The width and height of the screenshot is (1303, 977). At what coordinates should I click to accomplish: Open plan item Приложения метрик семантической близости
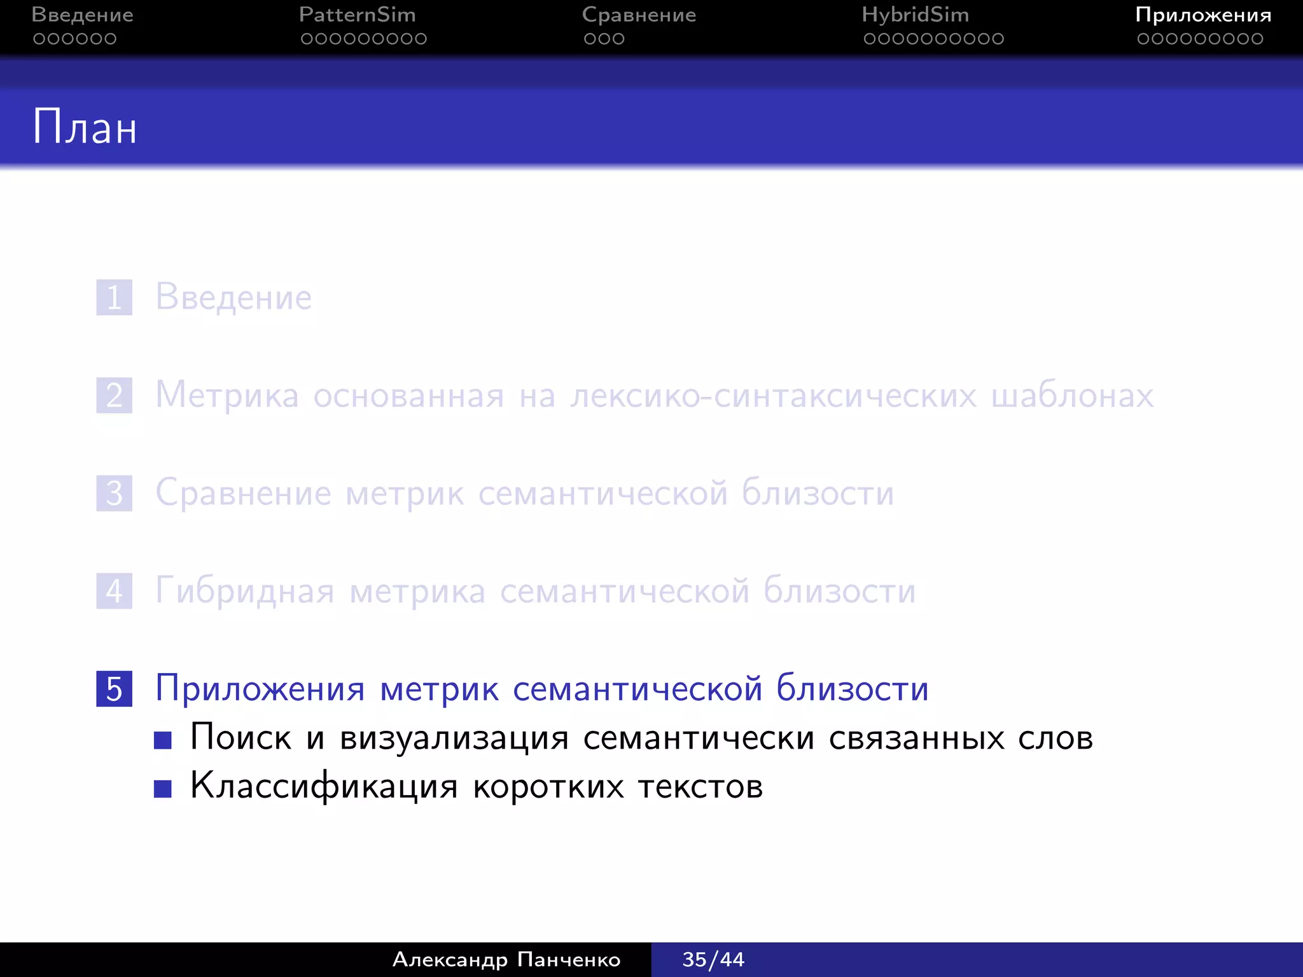(x=542, y=689)
